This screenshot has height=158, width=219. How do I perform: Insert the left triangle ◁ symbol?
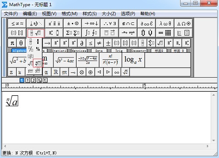click(99, 72)
